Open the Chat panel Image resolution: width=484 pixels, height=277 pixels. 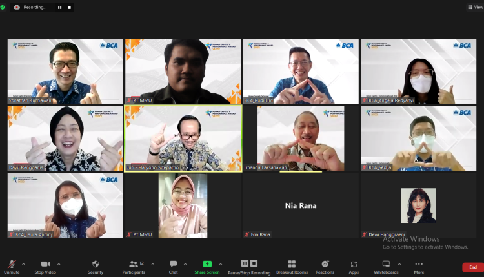(x=173, y=264)
